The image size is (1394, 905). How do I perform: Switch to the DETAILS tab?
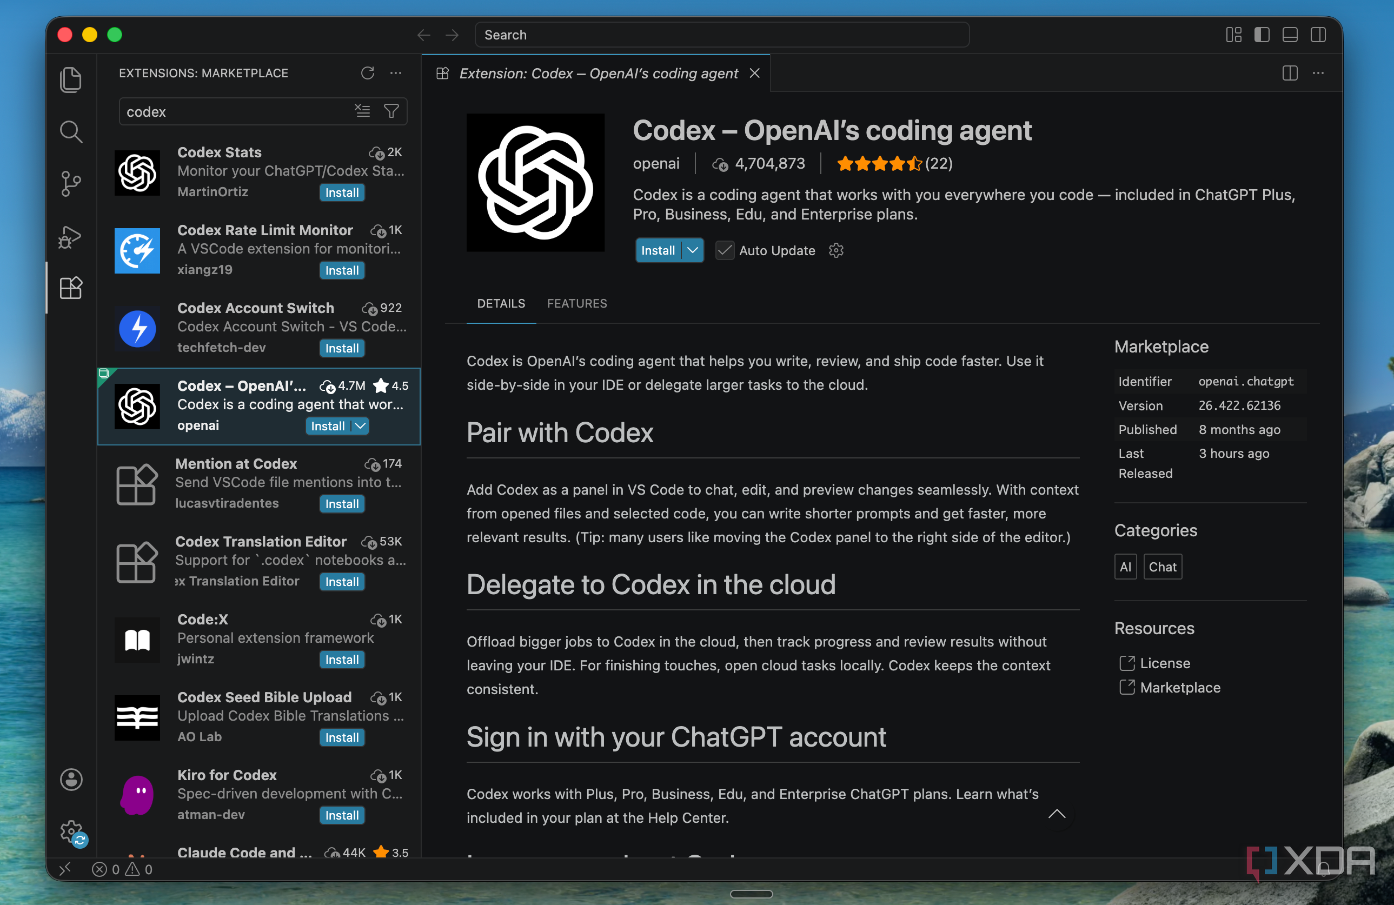[x=501, y=303]
